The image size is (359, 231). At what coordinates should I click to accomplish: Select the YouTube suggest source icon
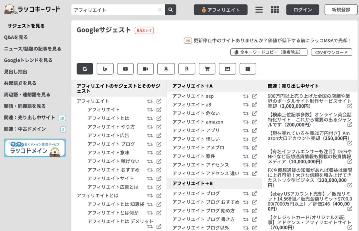125,69
